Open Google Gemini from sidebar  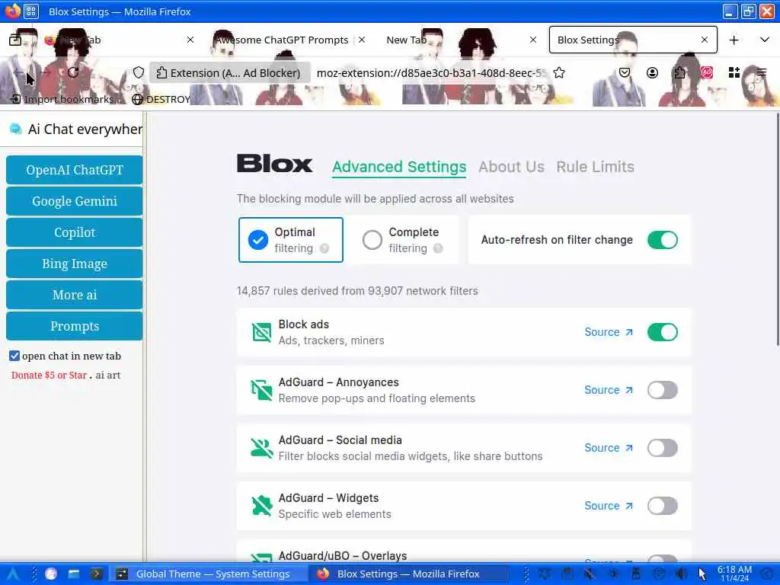click(75, 201)
